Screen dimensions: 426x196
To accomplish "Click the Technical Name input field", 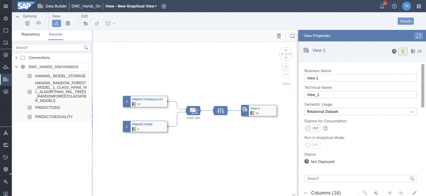I will [x=360, y=95].
